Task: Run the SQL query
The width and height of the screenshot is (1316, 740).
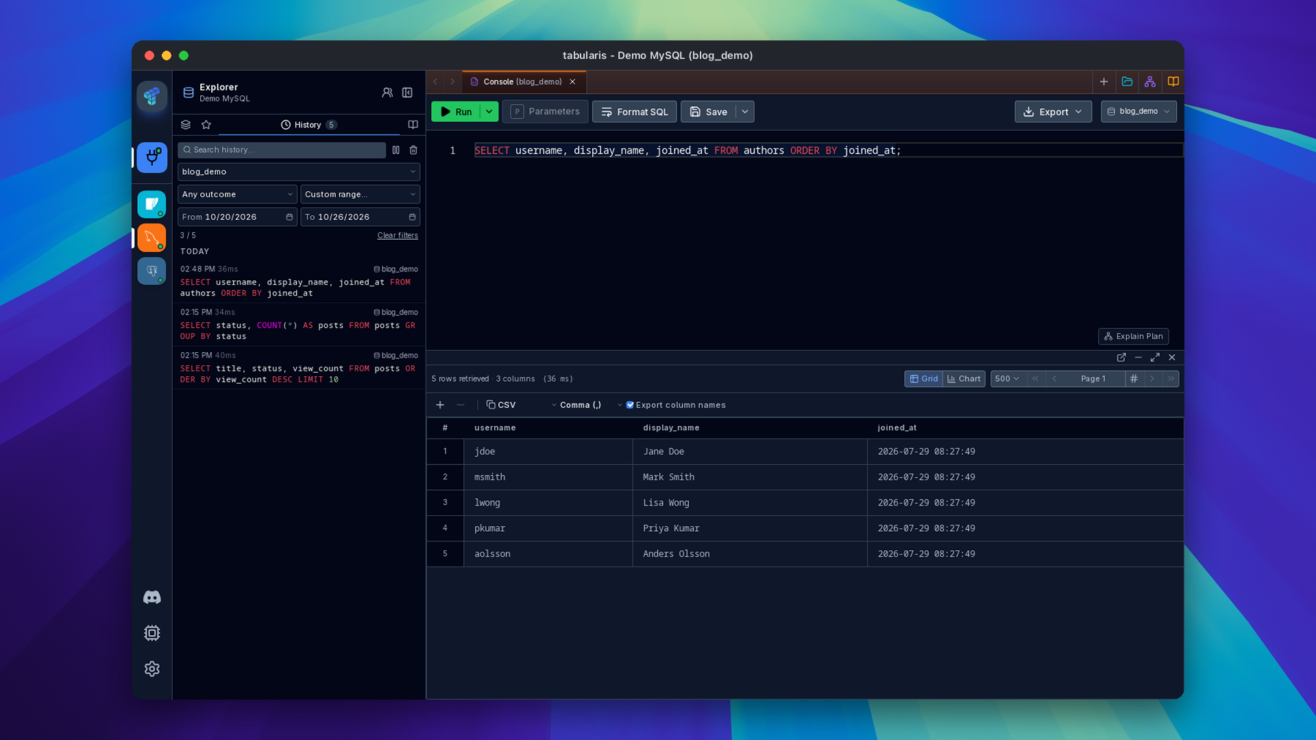Action: [456, 112]
